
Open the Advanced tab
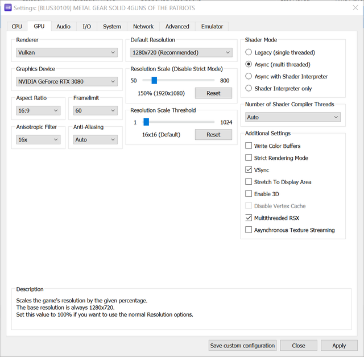(177, 27)
